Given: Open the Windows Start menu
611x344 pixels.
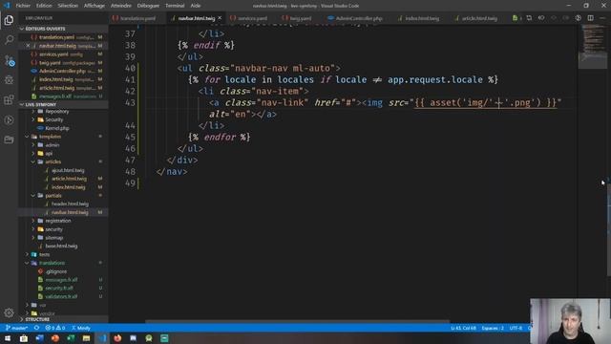Looking at the screenshot, I should [8, 338].
